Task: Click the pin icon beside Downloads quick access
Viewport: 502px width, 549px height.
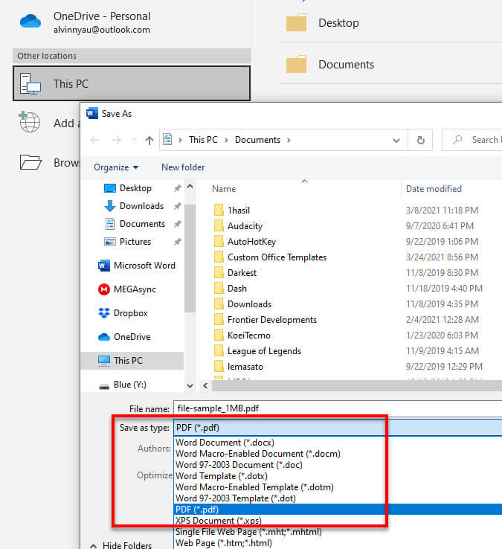Action: [178, 206]
